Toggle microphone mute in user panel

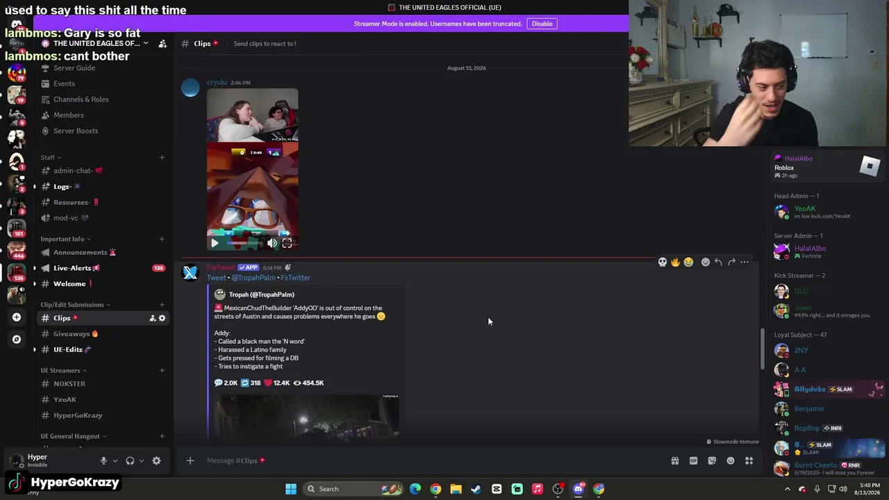tap(103, 460)
